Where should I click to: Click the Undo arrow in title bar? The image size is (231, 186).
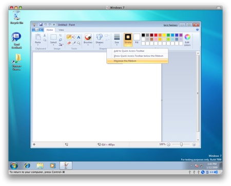(x=46, y=25)
